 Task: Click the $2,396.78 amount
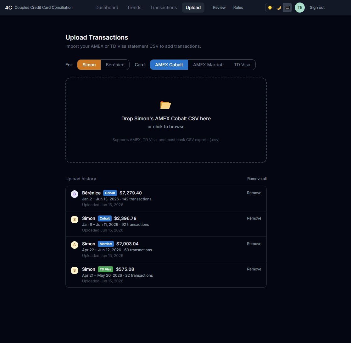[125, 218]
